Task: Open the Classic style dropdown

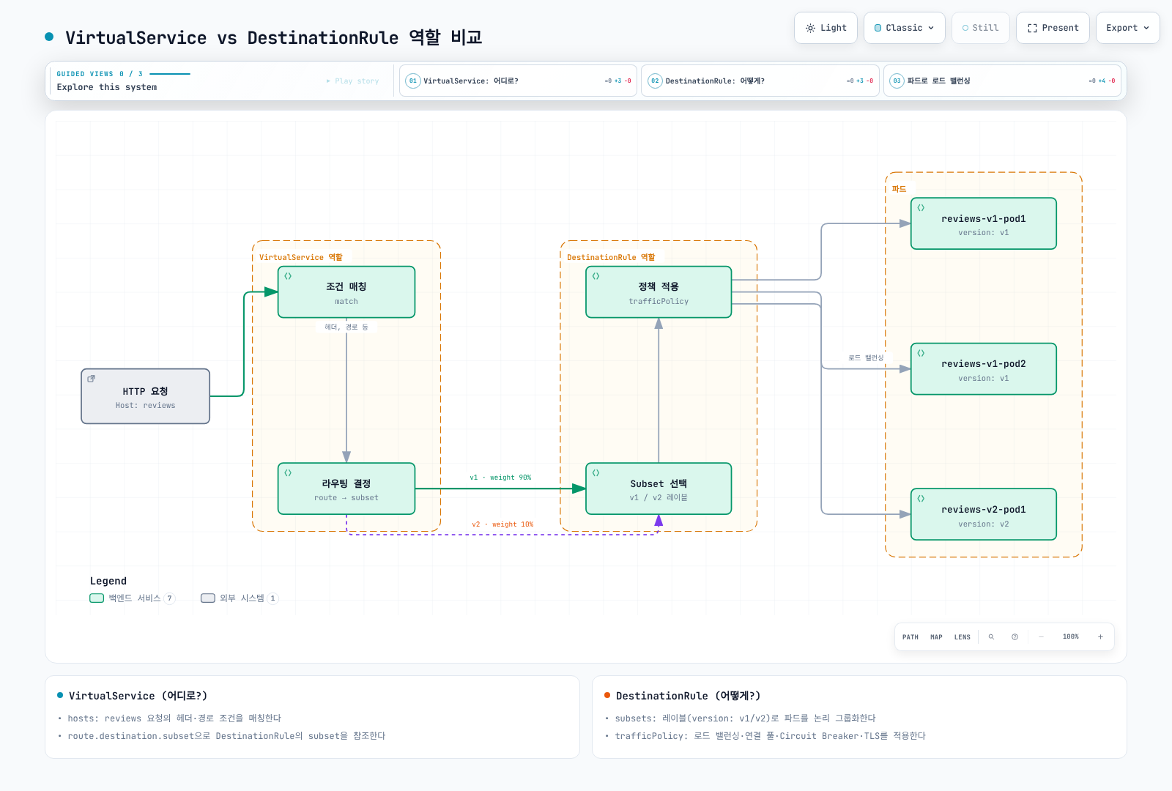Action: [904, 28]
